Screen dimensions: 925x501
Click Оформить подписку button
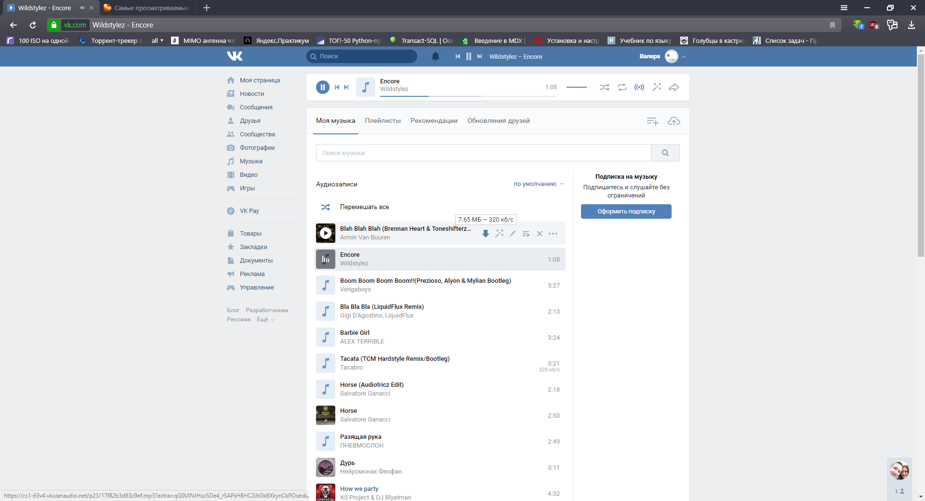pos(626,211)
